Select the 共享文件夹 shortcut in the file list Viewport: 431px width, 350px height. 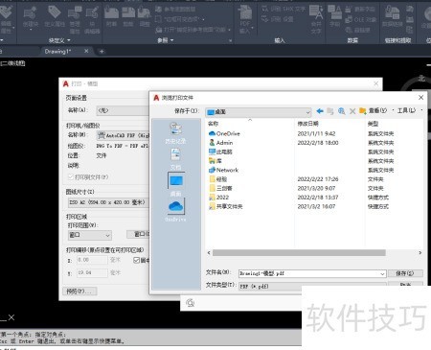point(225,206)
